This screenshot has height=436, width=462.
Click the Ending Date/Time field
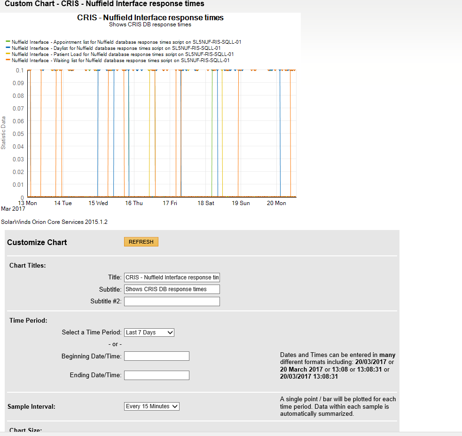pyautogui.click(x=157, y=375)
